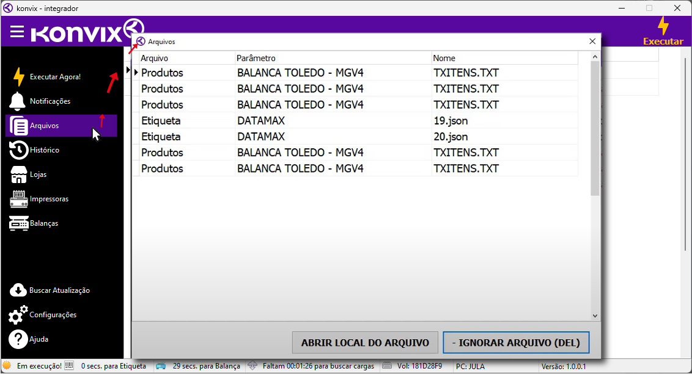Click the Parâmetro column header
Viewport: 692px width, 374px height.
coord(333,58)
